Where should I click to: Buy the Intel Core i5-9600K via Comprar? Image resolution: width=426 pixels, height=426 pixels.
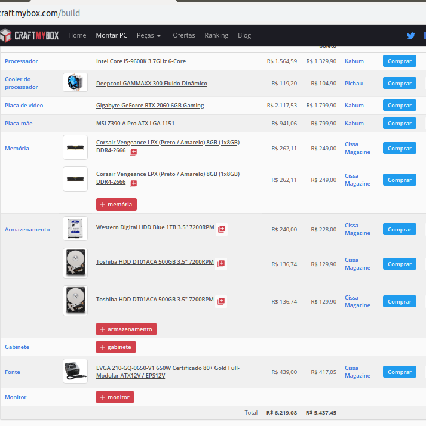pyautogui.click(x=400, y=61)
